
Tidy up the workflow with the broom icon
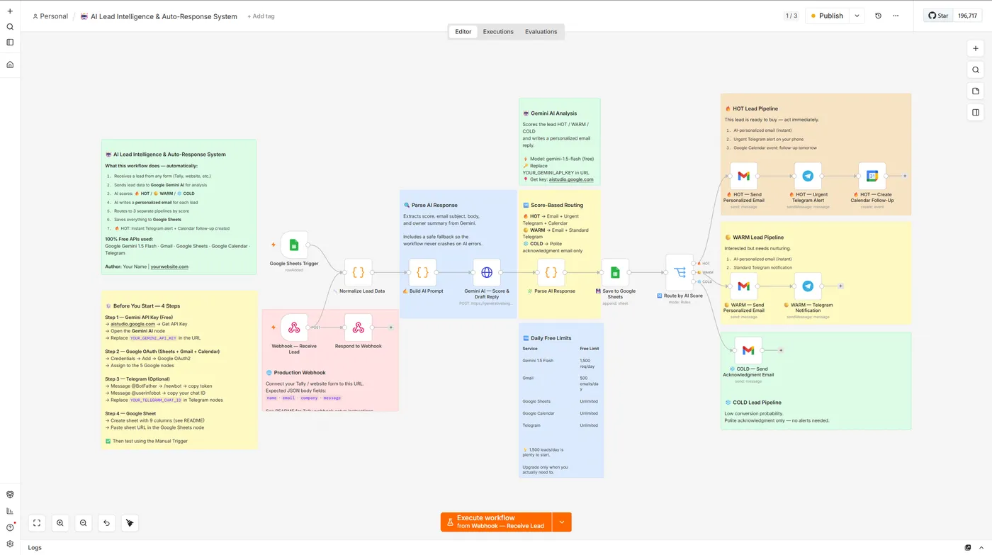tap(130, 523)
